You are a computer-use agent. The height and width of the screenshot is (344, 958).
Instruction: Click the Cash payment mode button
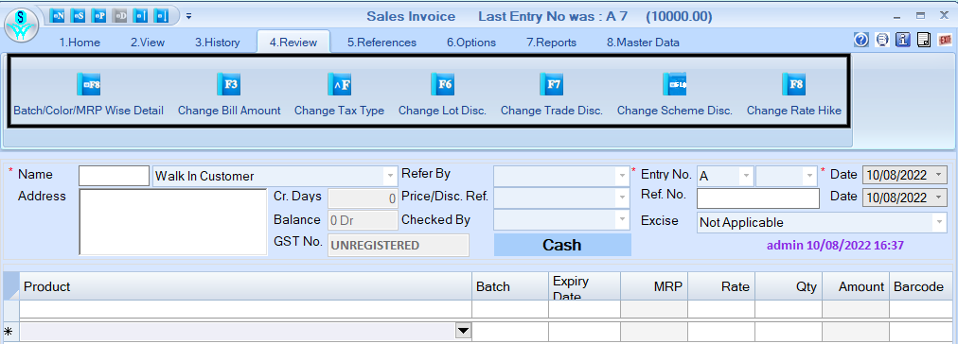coord(562,245)
